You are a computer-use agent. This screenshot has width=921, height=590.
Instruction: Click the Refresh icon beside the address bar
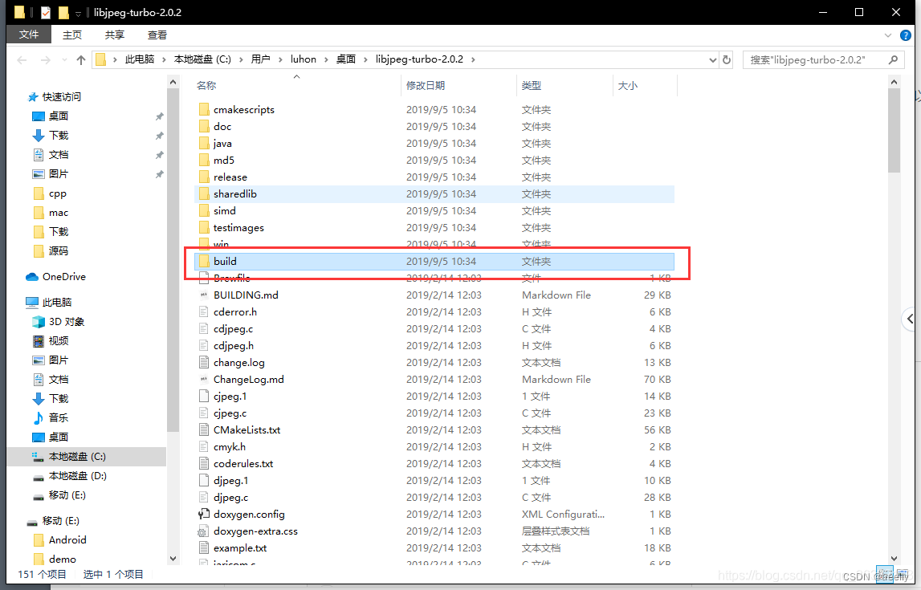coord(726,59)
